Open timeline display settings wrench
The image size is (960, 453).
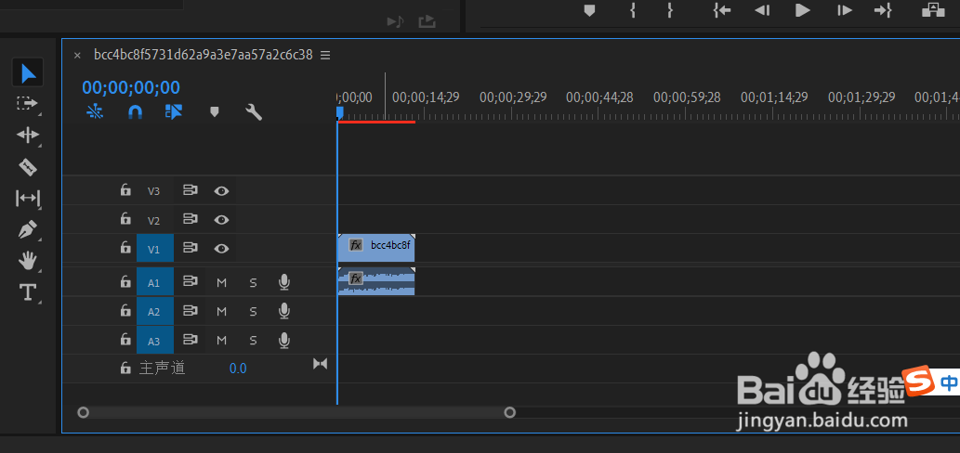click(x=254, y=112)
